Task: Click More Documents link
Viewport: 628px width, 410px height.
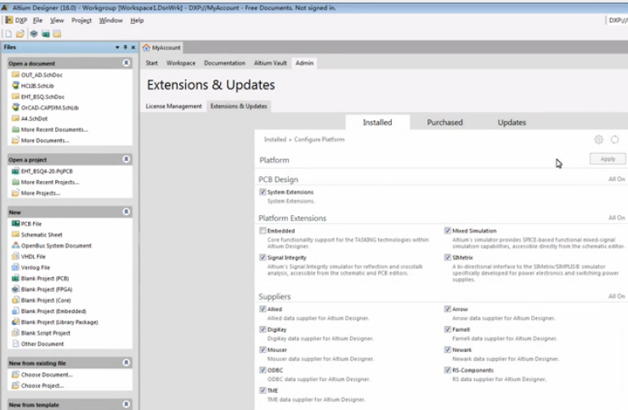Action: coord(45,140)
